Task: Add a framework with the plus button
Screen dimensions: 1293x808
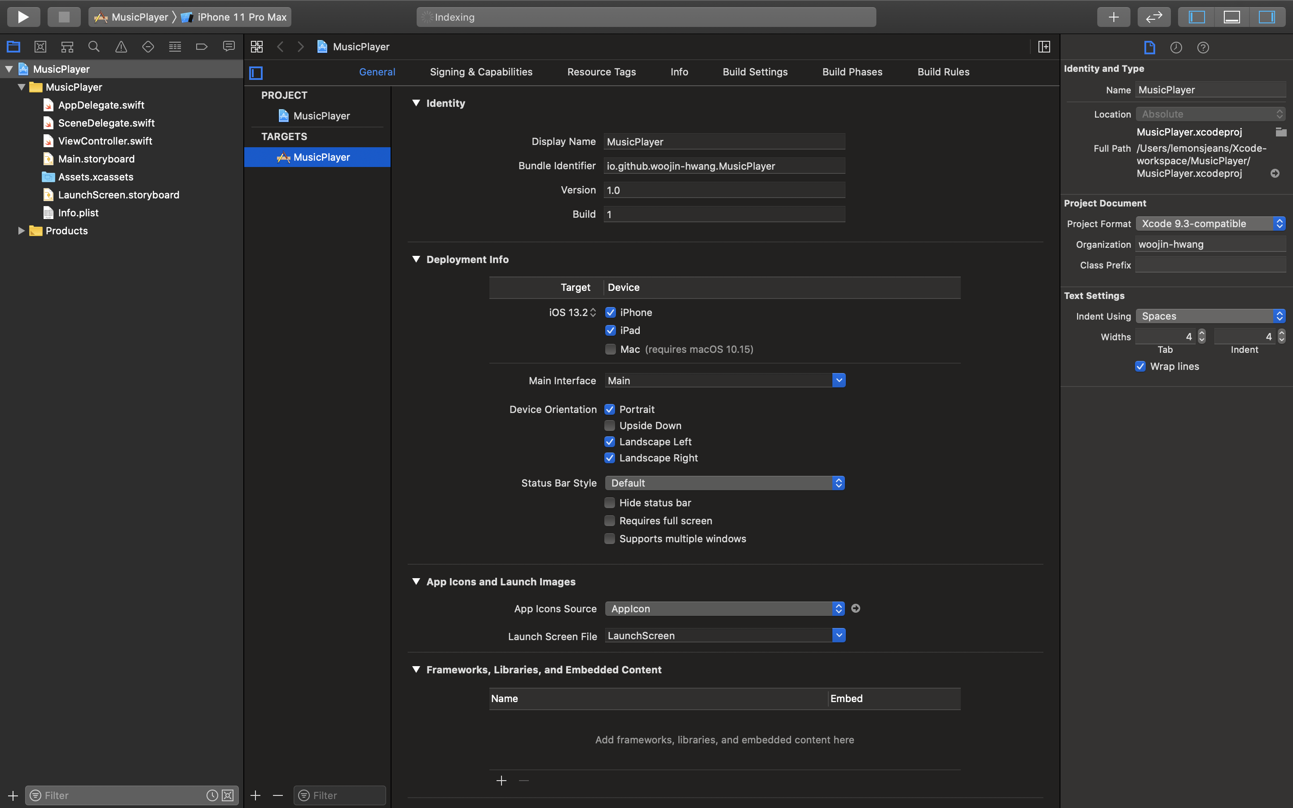Action: coord(501,781)
